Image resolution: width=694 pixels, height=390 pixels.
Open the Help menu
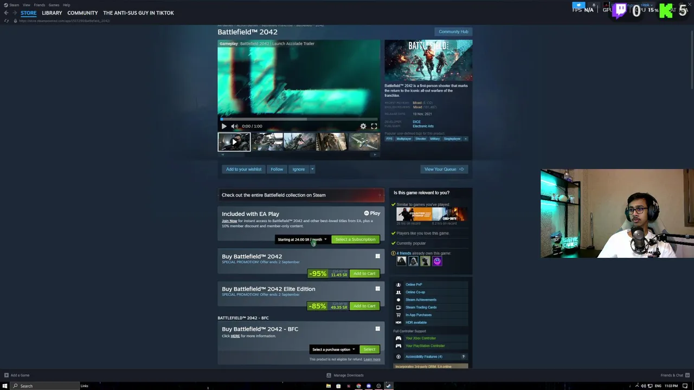point(66,5)
